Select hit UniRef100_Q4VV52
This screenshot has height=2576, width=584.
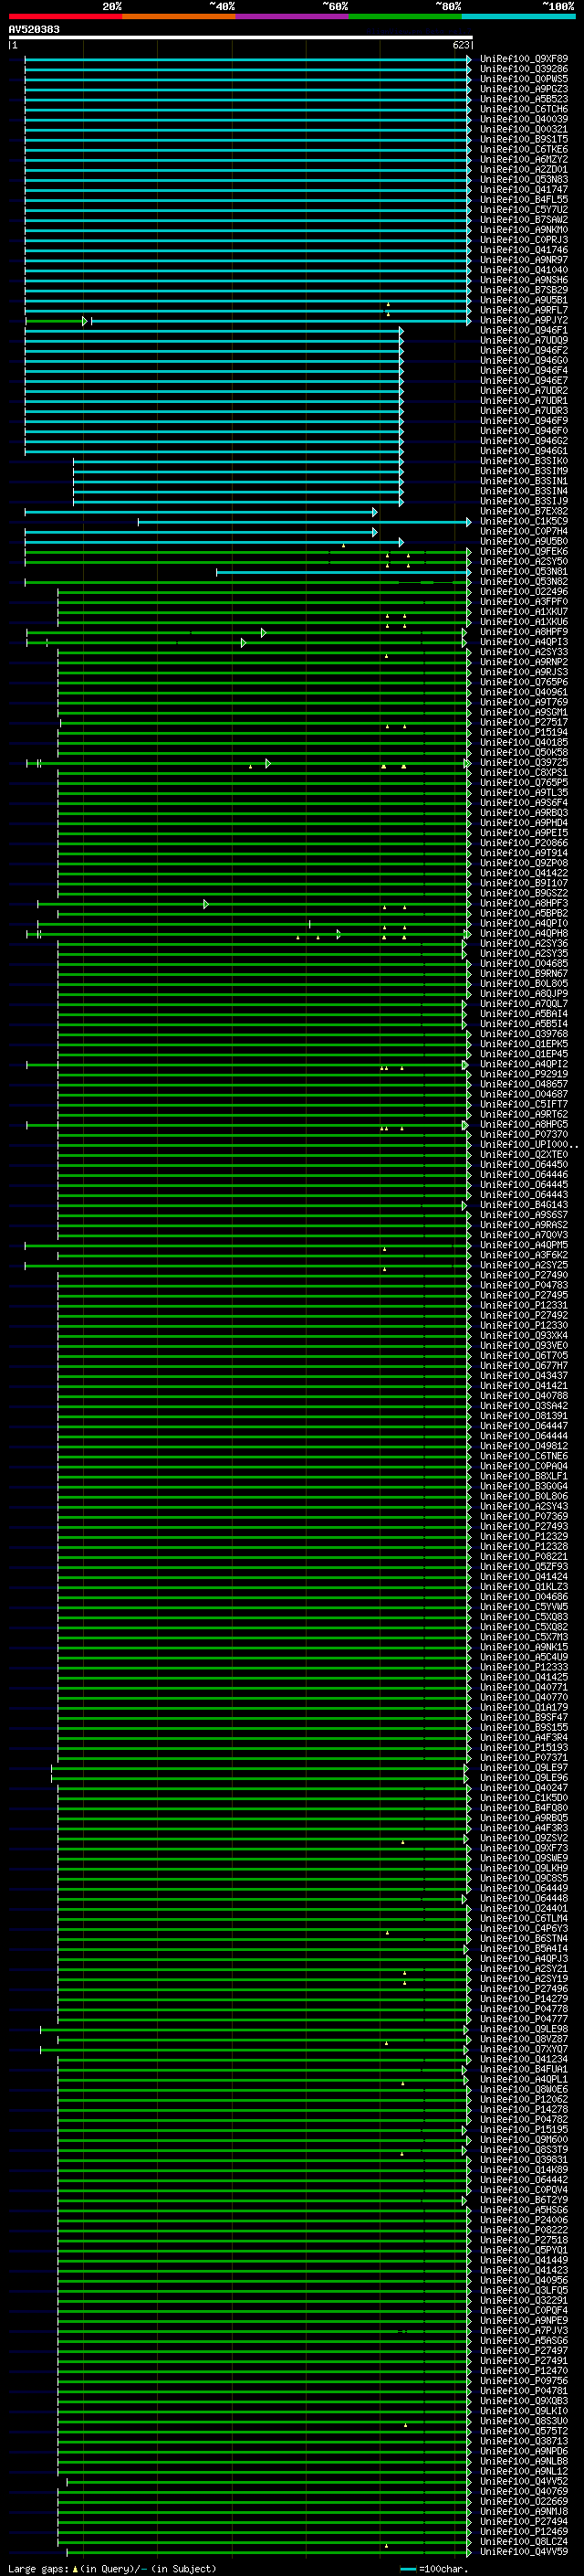pos(524,2481)
